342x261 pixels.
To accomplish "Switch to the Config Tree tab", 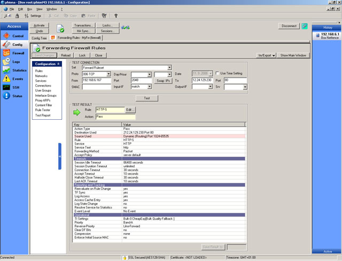I will [40, 37].
